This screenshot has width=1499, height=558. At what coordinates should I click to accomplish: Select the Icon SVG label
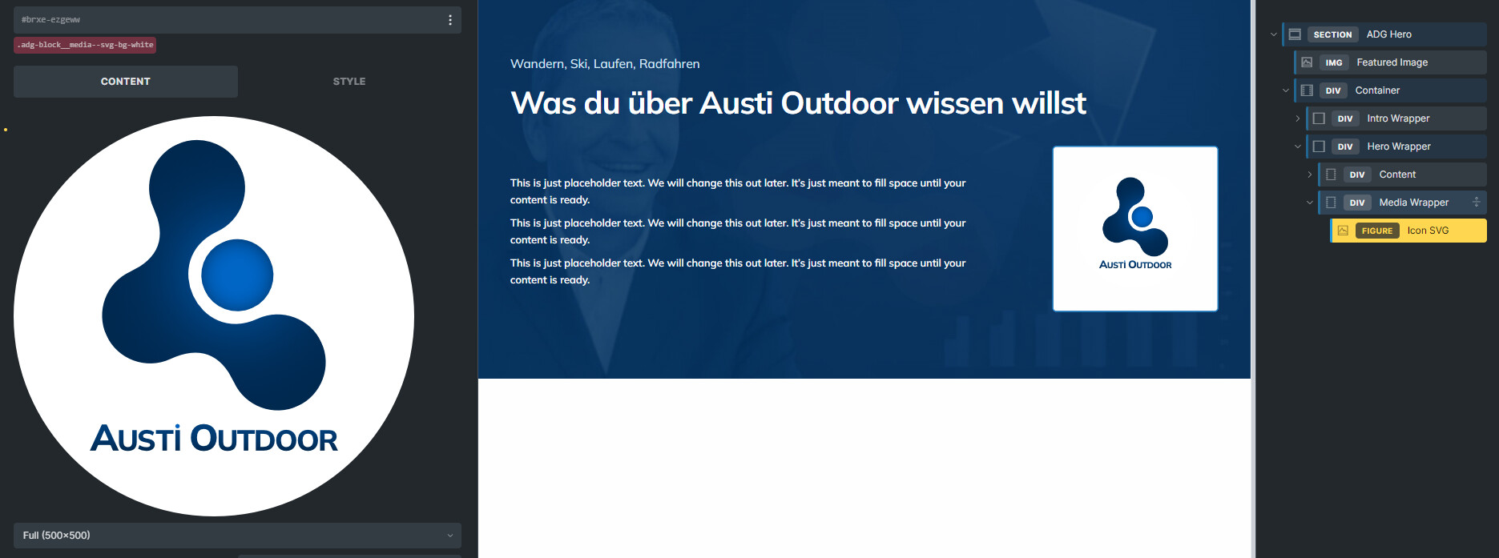(1428, 231)
